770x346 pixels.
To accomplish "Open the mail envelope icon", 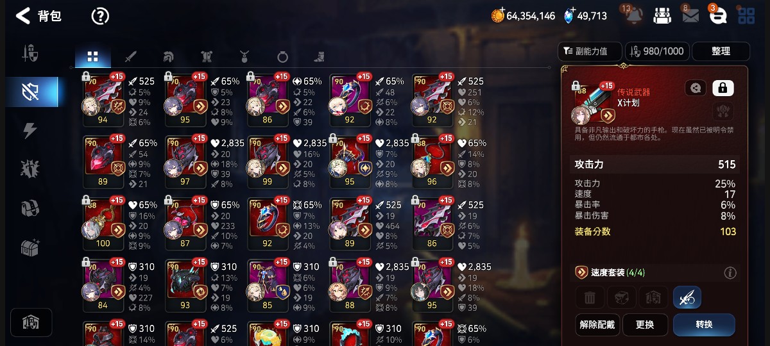I will (690, 16).
